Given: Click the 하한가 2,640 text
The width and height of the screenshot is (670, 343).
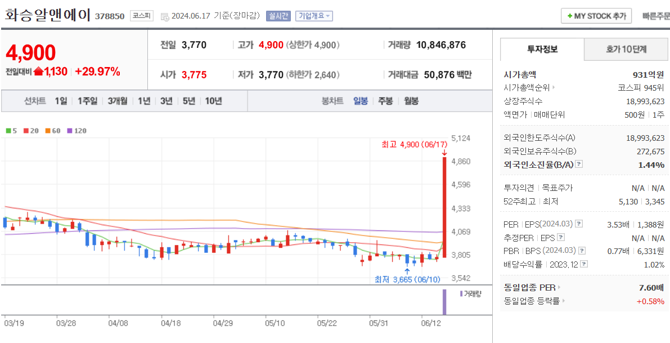Looking at the screenshot, I should click(x=313, y=75).
